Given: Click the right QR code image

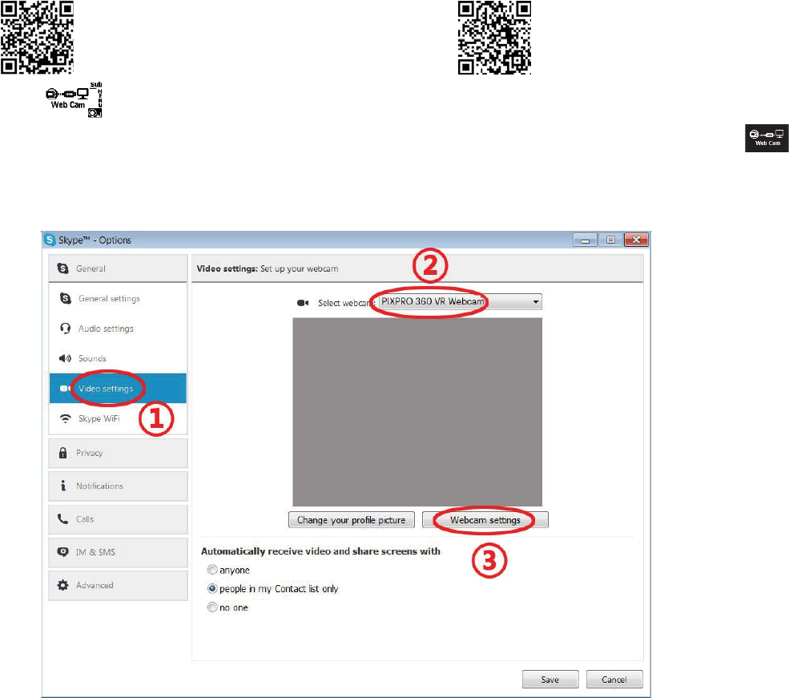Looking at the screenshot, I should pos(495,37).
